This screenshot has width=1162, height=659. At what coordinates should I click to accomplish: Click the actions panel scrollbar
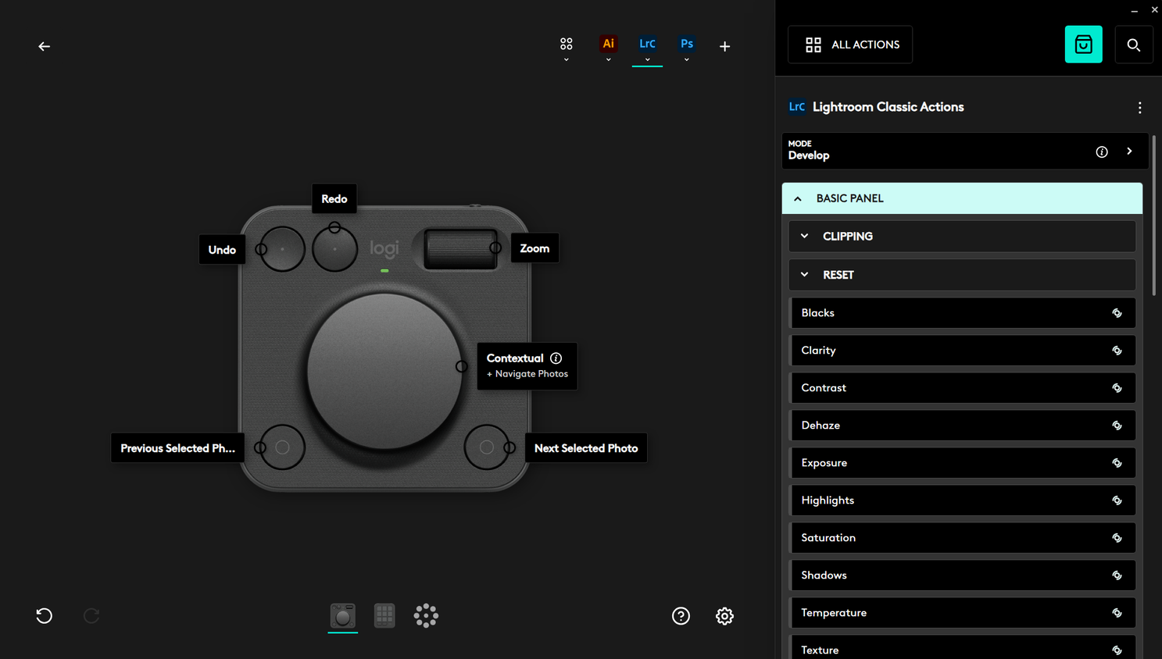1153,216
